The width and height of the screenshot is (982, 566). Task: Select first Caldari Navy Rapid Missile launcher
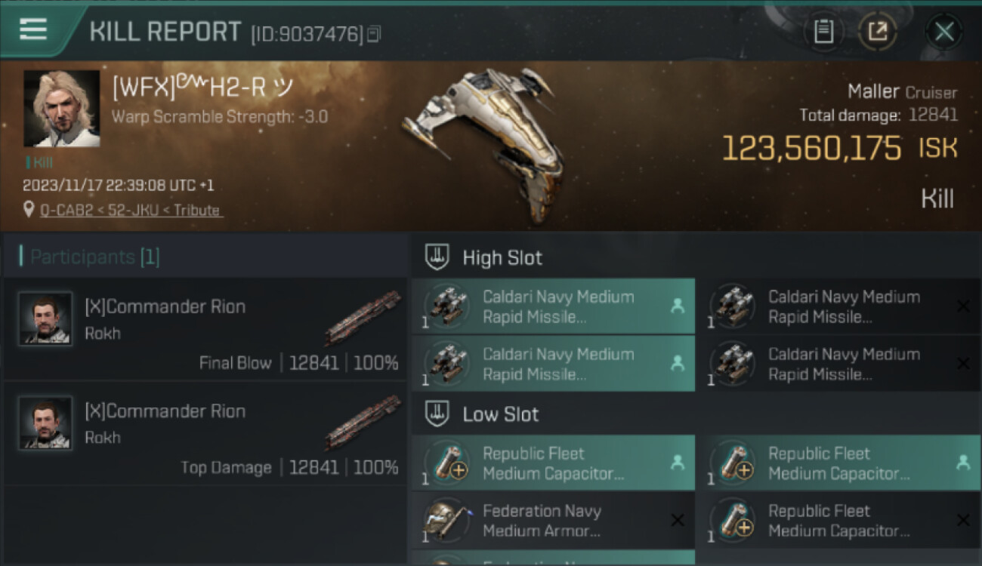pyautogui.click(x=553, y=306)
